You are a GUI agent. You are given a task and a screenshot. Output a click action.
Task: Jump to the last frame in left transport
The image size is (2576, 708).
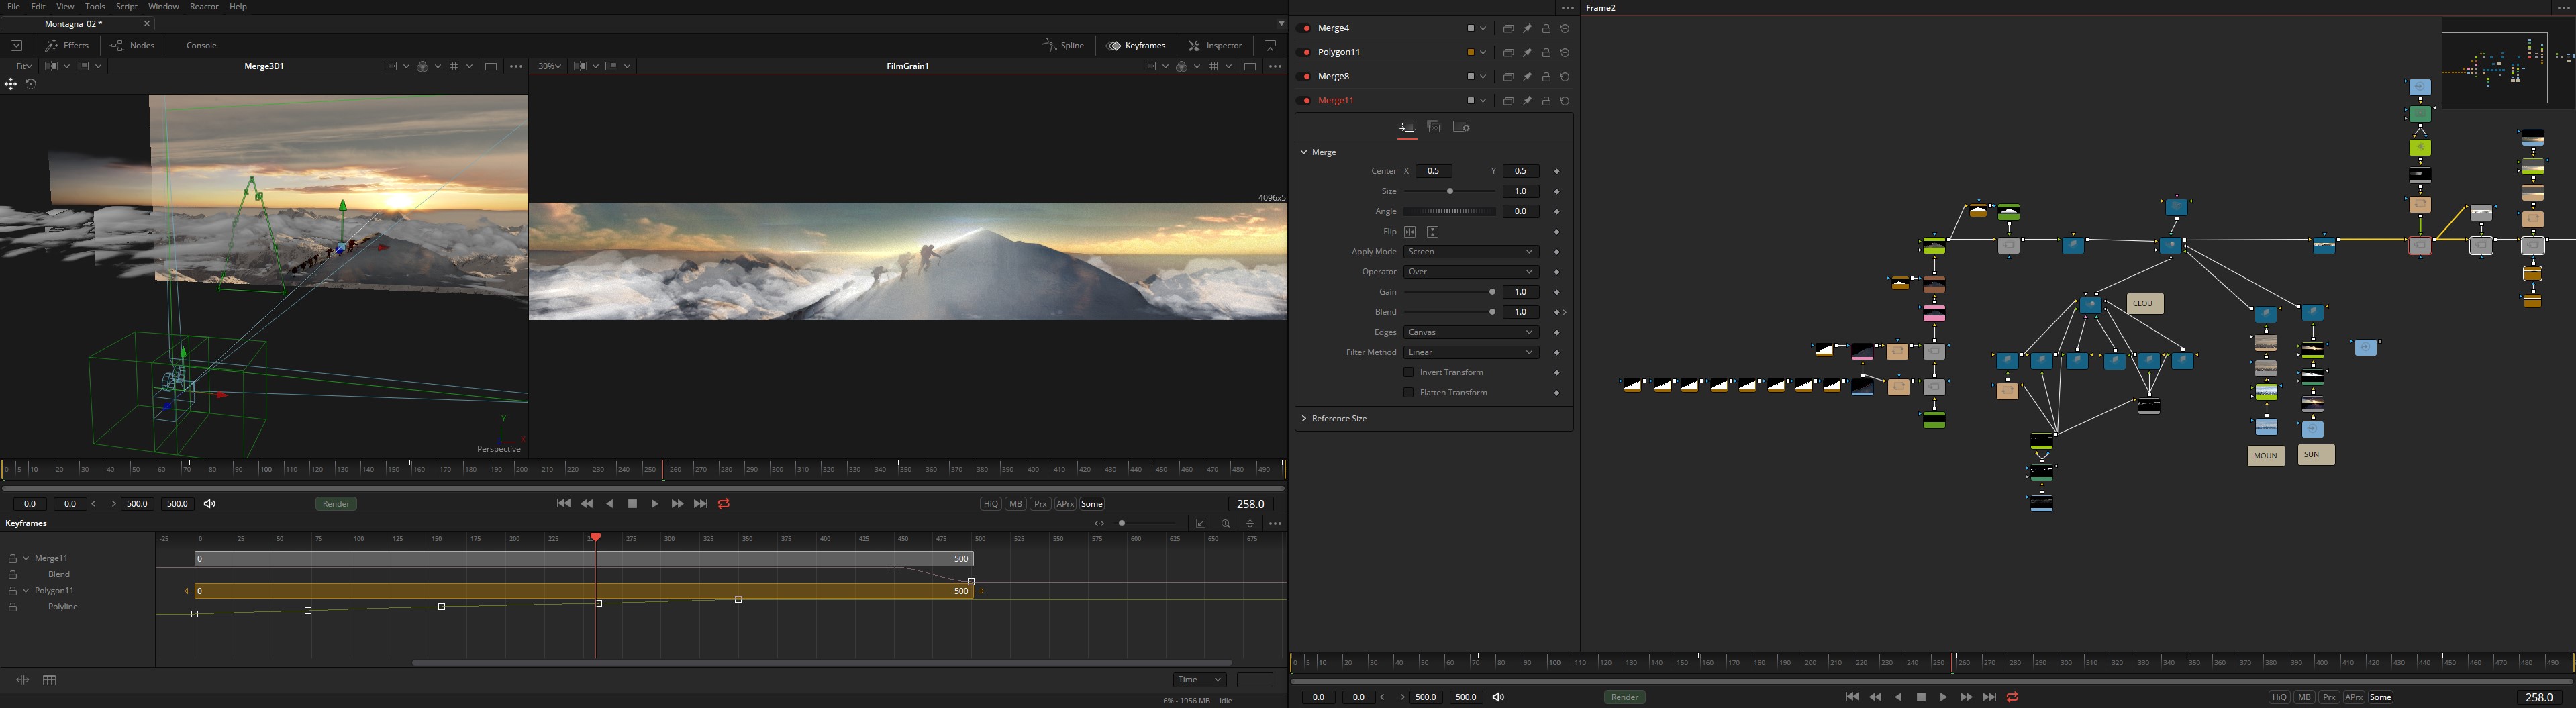click(700, 504)
